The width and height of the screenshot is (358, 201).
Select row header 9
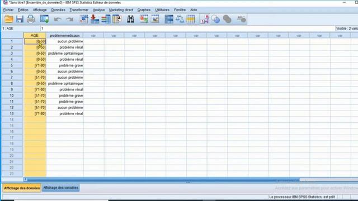coord(12,89)
